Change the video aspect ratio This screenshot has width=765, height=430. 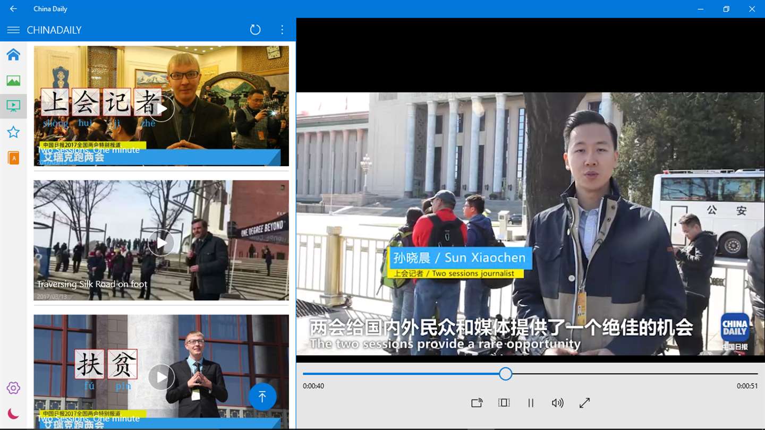click(x=504, y=403)
